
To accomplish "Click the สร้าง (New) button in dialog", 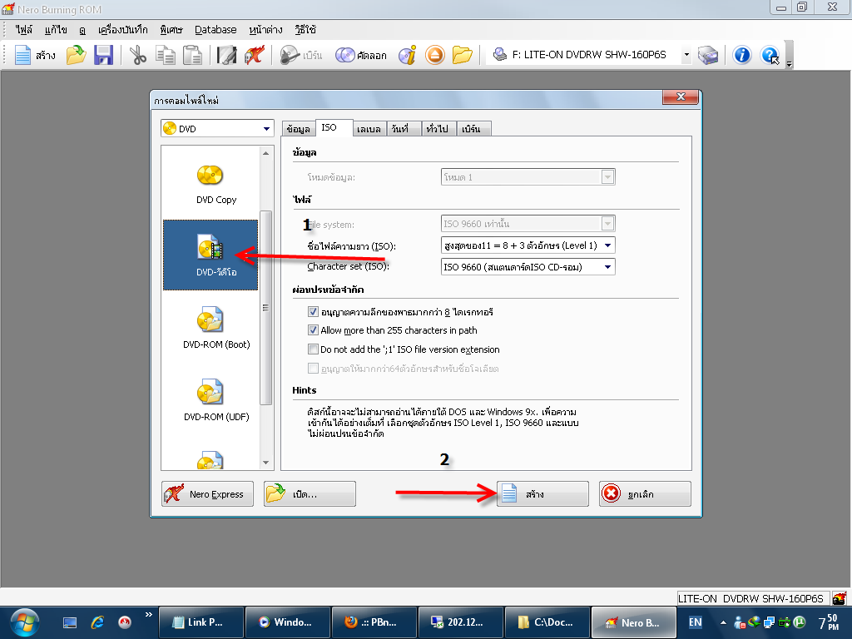I will click(x=542, y=494).
